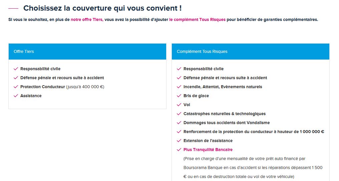
Task: Click the Choisissez la couverture heading
Action: coord(102,8)
